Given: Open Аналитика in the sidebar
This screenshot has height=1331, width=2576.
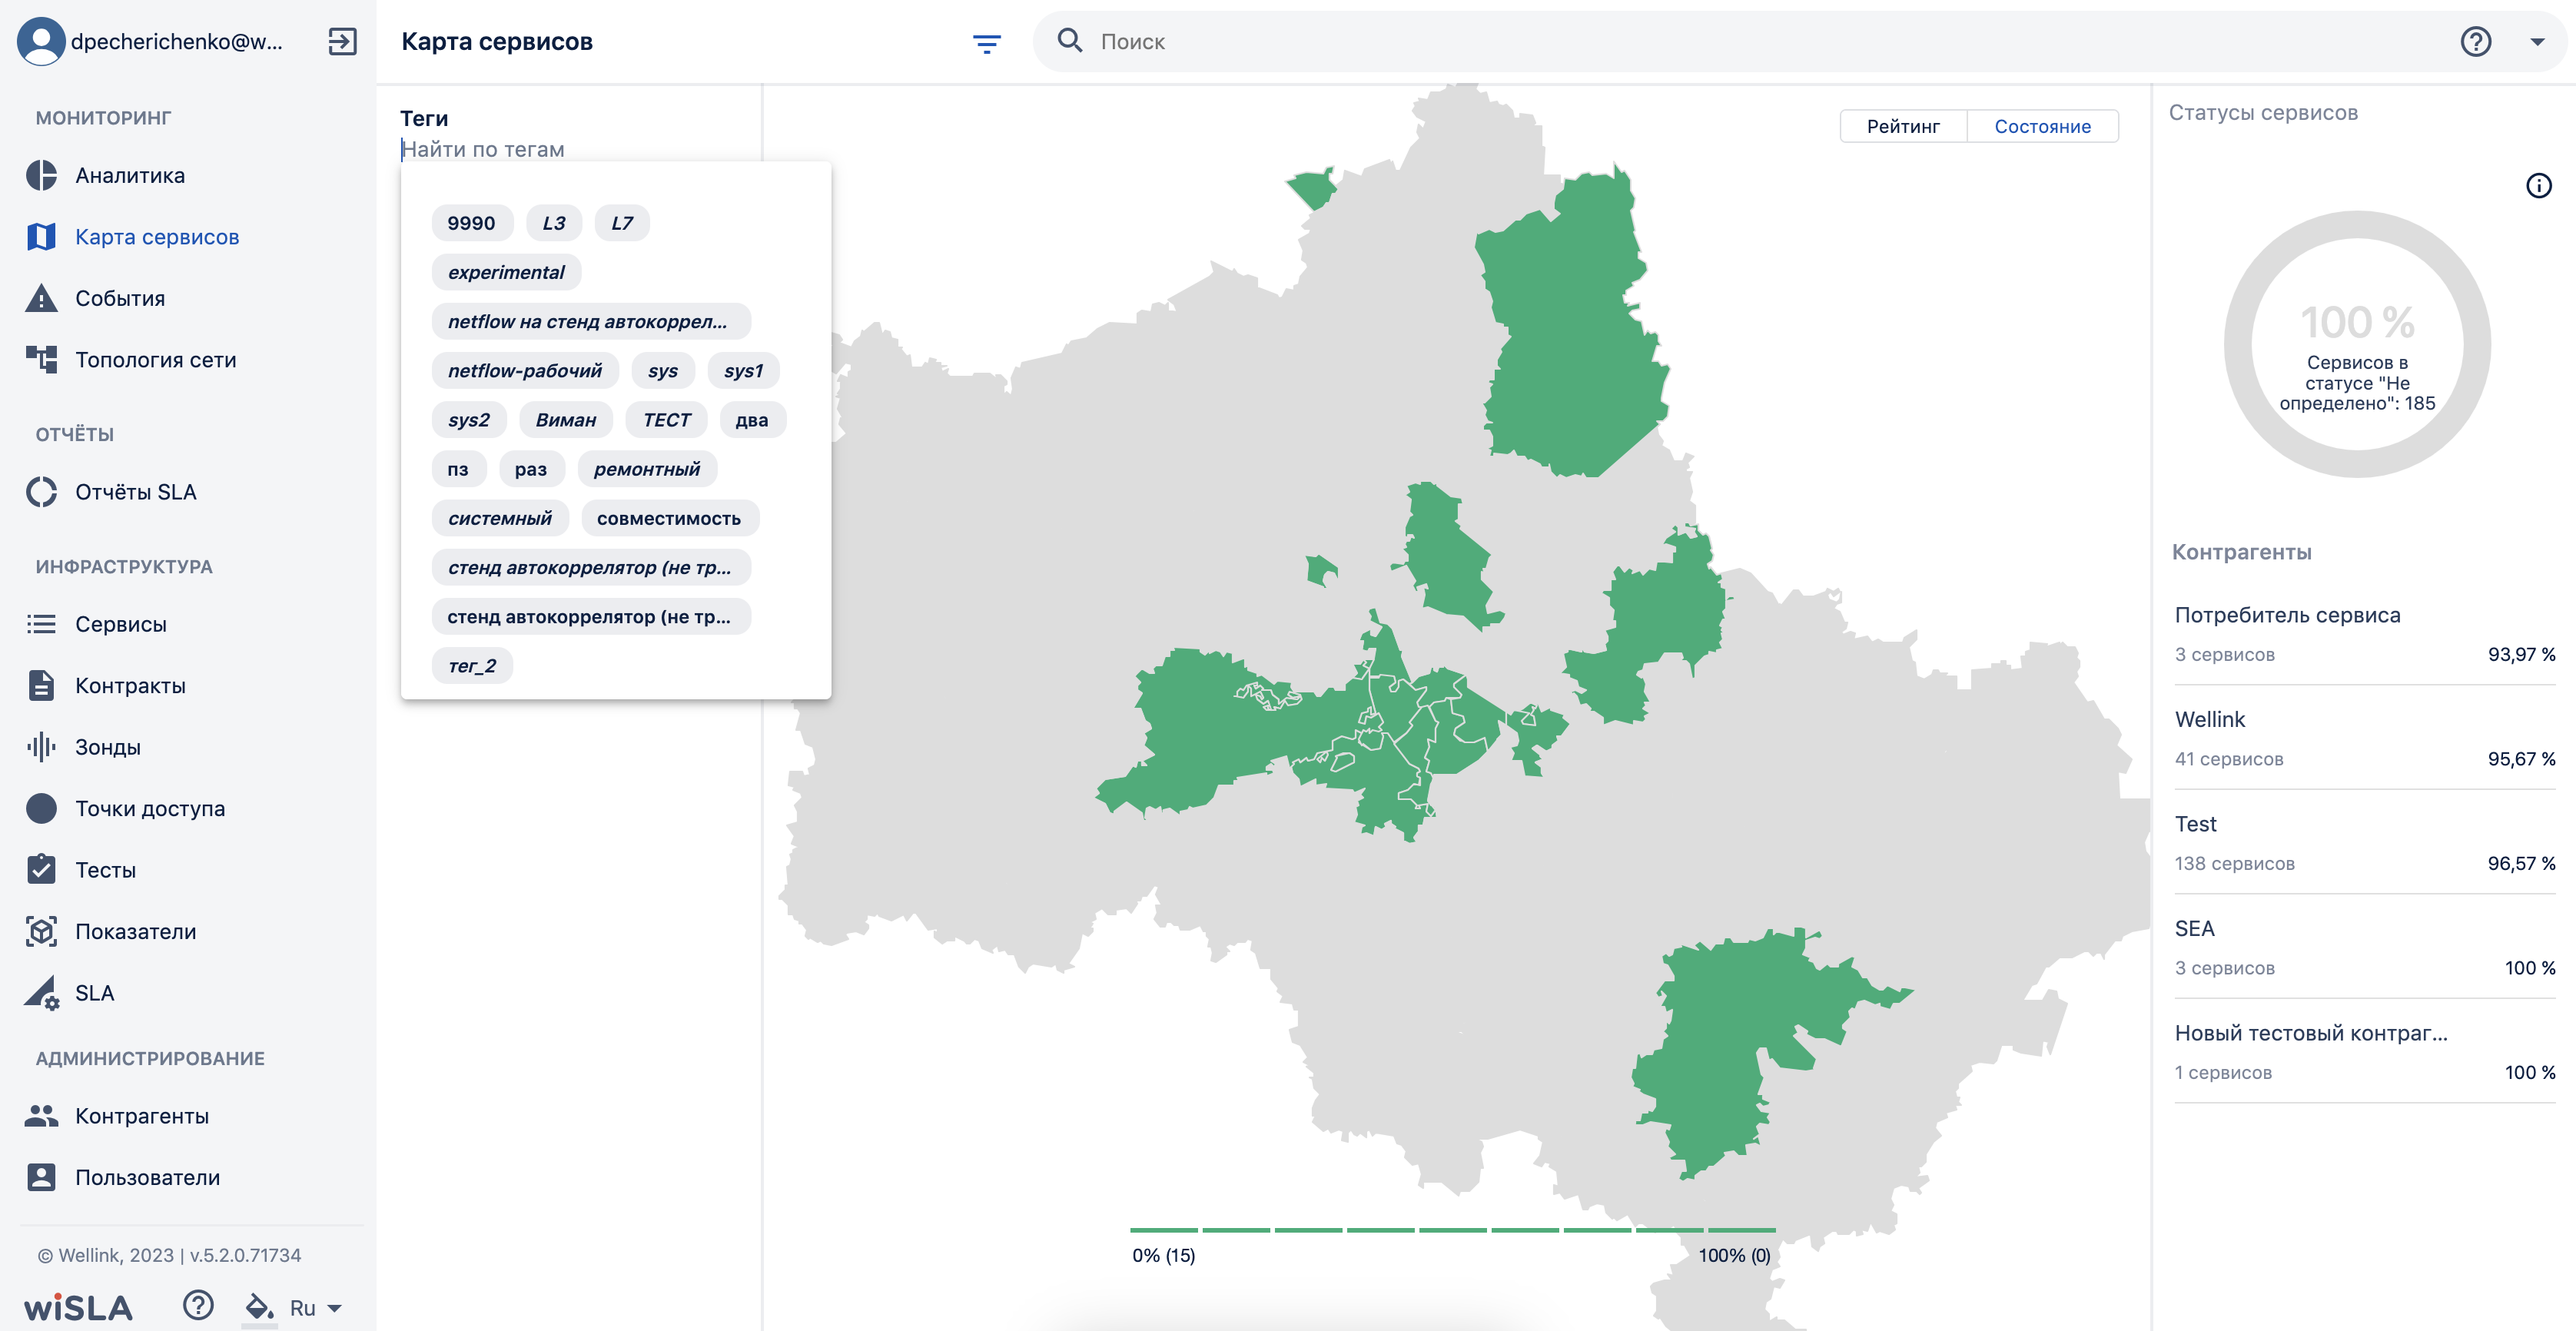Looking at the screenshot, I should pyautogui.click(x=130, y=175).
